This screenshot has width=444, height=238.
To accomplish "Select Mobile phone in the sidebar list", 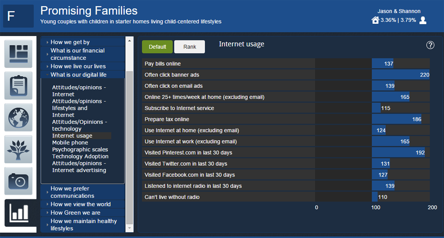I will [70, 142].
